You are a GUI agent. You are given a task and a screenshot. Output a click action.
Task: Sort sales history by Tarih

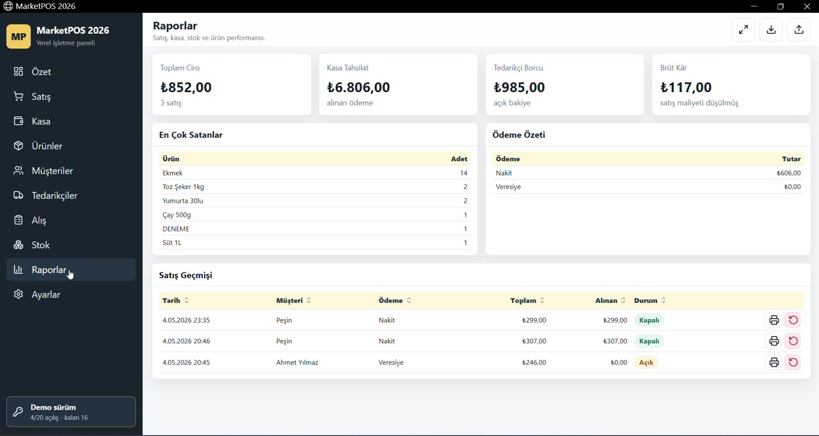[176, 300]
